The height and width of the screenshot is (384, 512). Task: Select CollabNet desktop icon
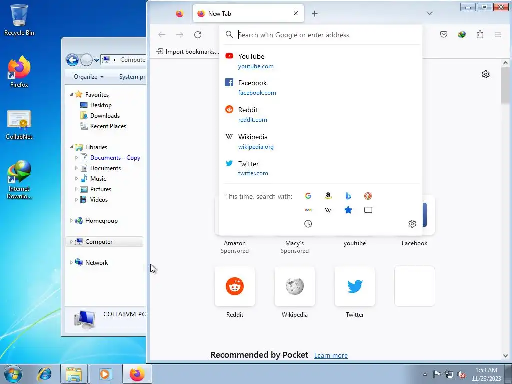[x=19, y=125]
